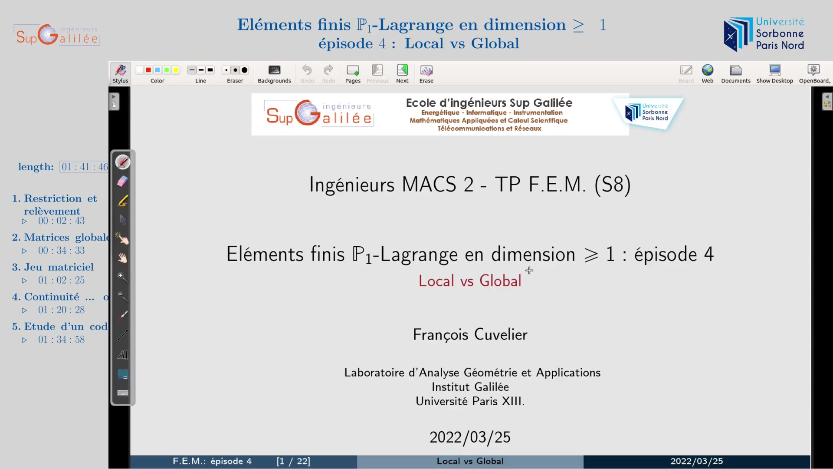
Task: Select the largest eraser size
Action: click(x=245, y=70)
